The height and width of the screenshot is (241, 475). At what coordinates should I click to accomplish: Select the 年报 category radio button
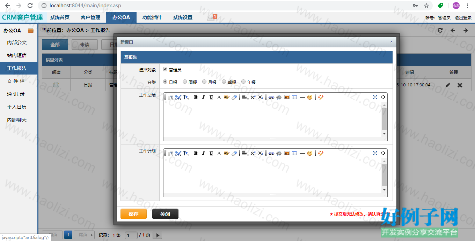pos(244,82)
